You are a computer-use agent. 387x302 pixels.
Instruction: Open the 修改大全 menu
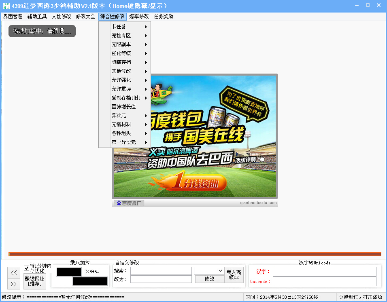(x=85, y=17)
